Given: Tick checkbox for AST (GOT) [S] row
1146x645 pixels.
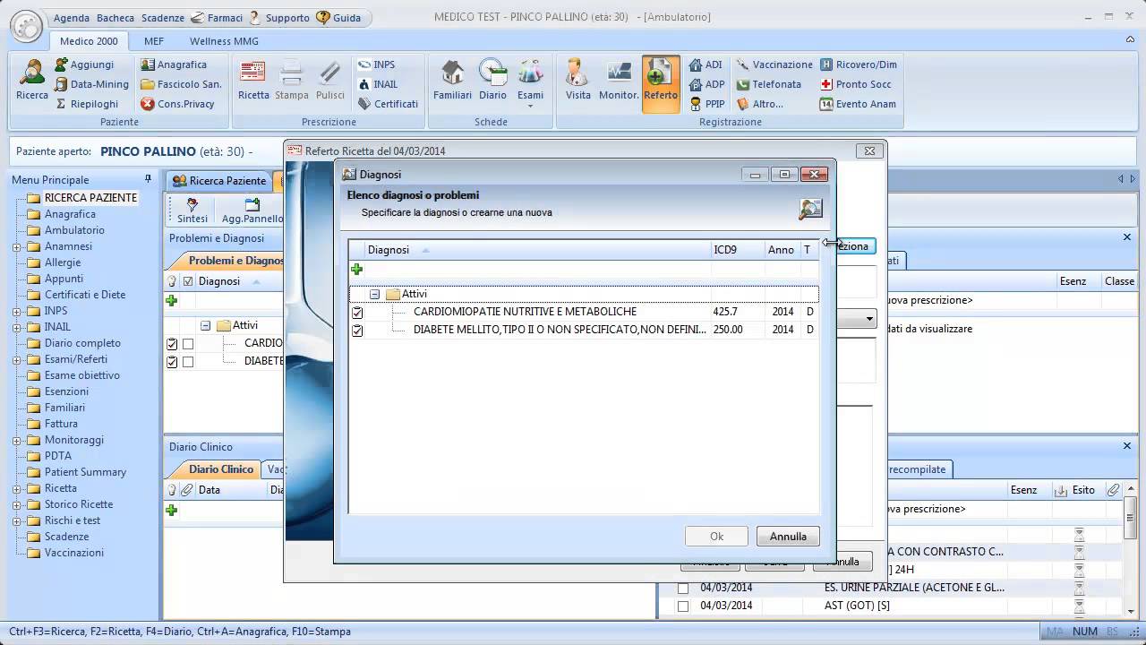Looking at the screenshot, I should tap(683, 606).
